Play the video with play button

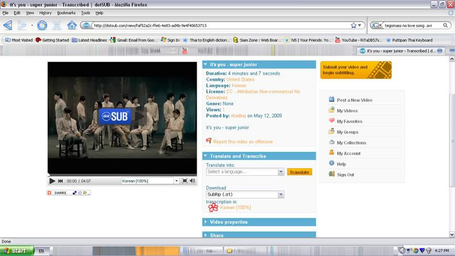click(x=52, y=181)
